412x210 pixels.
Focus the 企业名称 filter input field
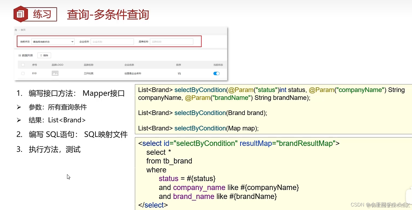pos(112,42)
